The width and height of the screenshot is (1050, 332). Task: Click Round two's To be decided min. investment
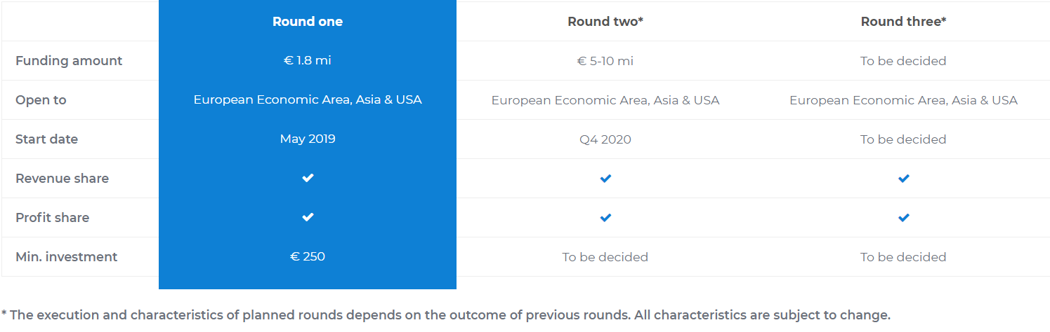coord(605,257)
